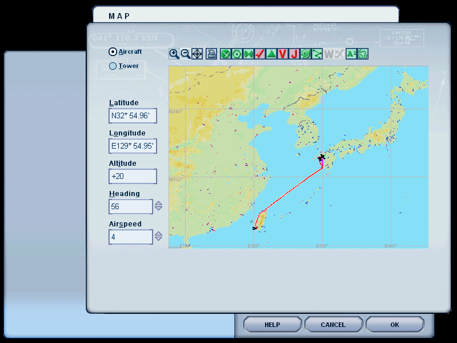
Task: Select the Aircraft radio button
Action: tap(113, 51)
